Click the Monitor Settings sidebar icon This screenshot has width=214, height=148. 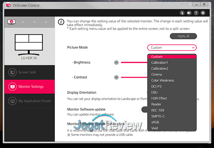(x=12, y=86)
